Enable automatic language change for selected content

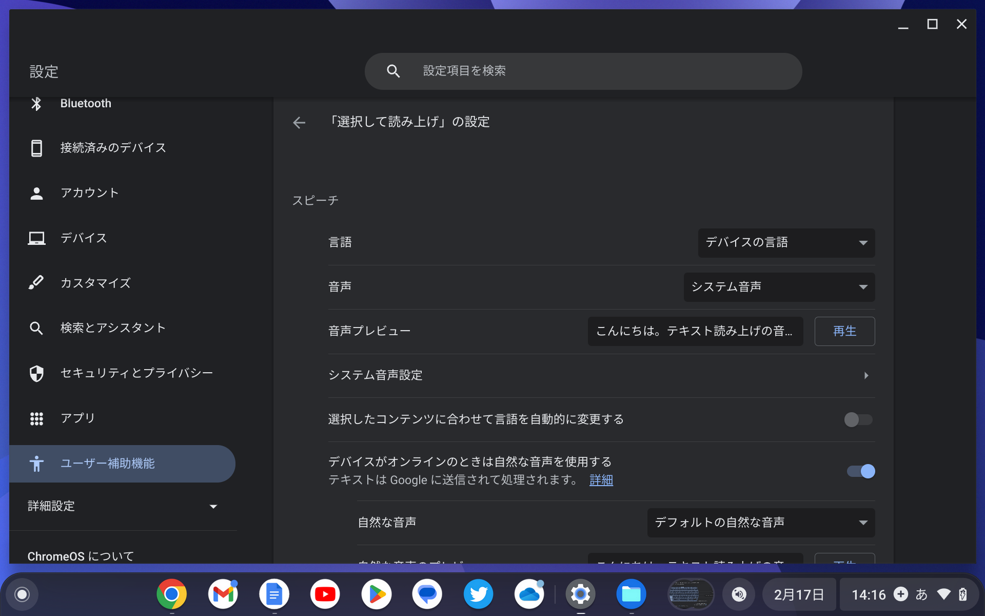point(857,420)
